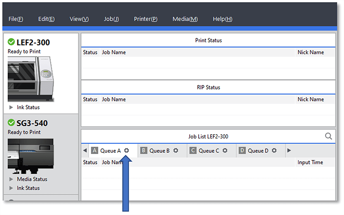Click the SG3-540 green status checkmark

point(11,123)
